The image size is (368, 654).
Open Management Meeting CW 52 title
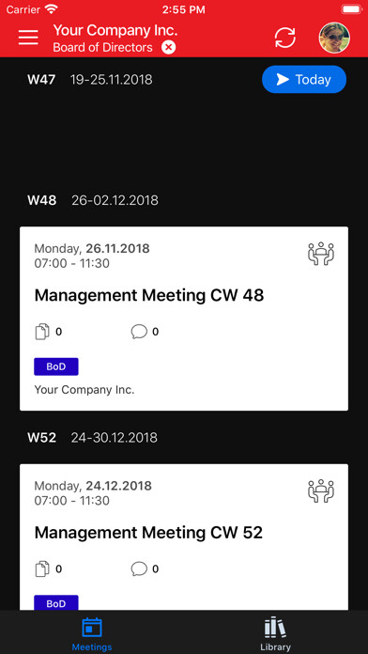[148, 533]
